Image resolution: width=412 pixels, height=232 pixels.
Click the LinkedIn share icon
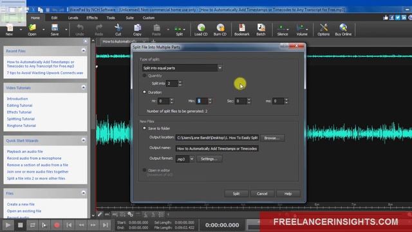pos(404,17)
